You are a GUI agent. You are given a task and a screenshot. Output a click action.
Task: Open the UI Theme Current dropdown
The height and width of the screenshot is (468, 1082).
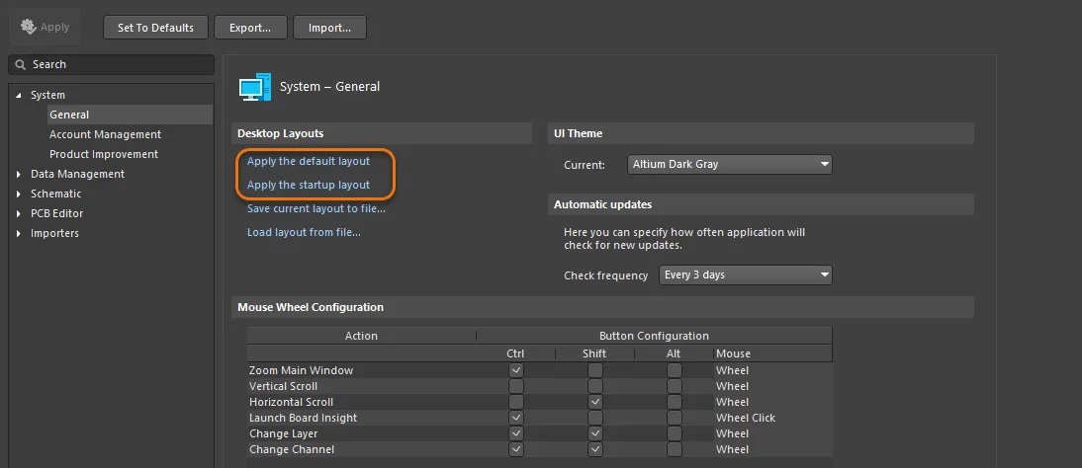pos(729,165)
